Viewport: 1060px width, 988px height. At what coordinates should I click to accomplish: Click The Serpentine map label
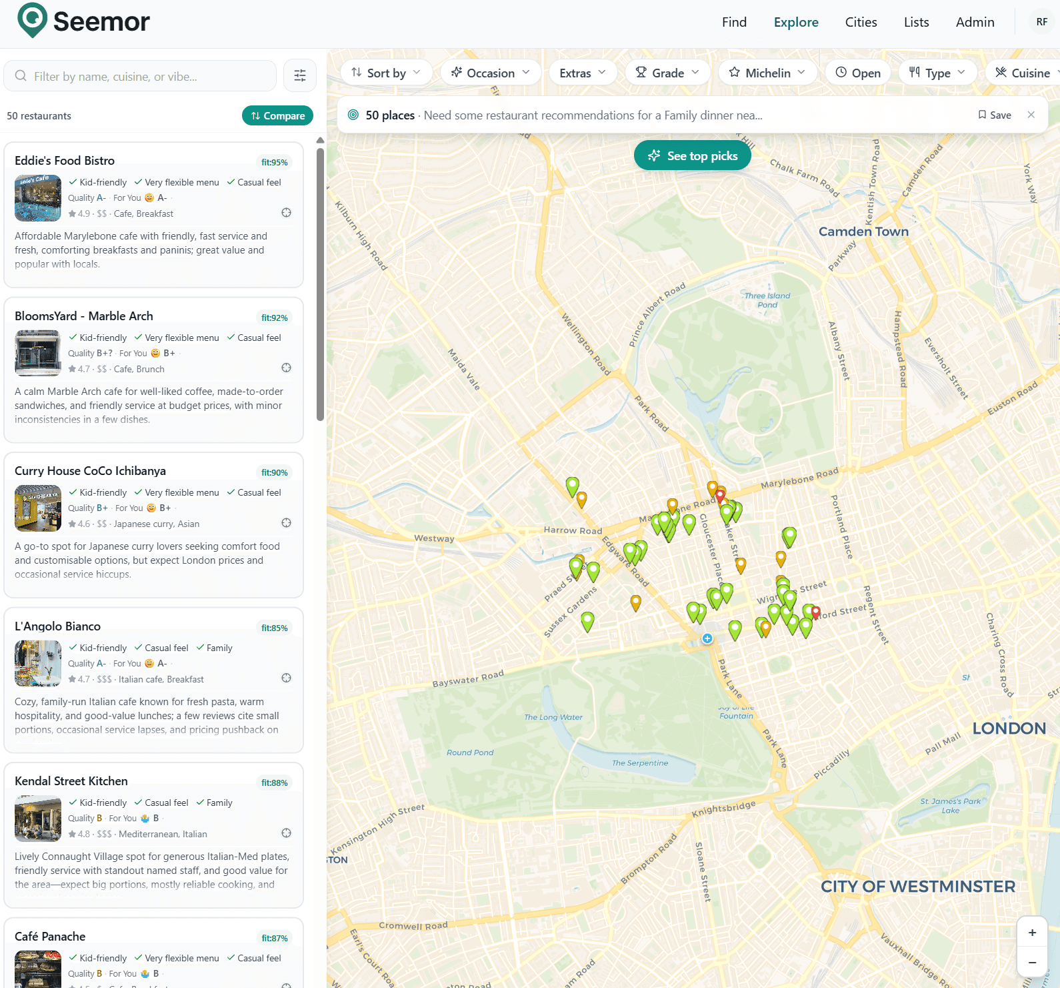coord(640,763)
